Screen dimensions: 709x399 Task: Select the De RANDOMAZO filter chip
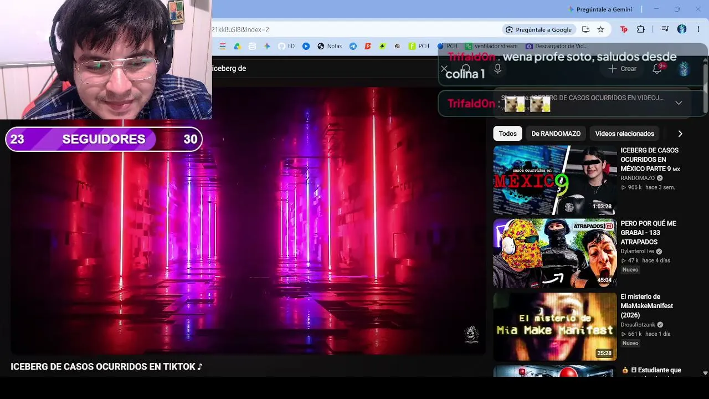point(556,134)
